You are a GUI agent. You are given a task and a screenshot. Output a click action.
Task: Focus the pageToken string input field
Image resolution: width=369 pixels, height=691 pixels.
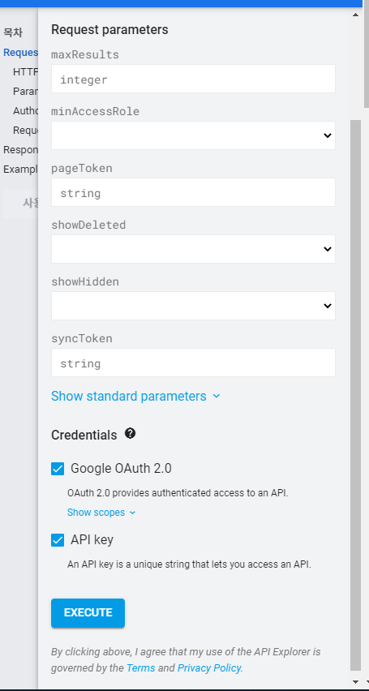[x=193, y=192]
